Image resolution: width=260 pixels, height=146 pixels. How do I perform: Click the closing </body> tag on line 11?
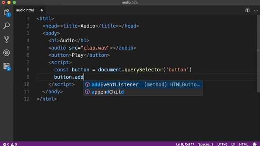[x=52, y=92]
